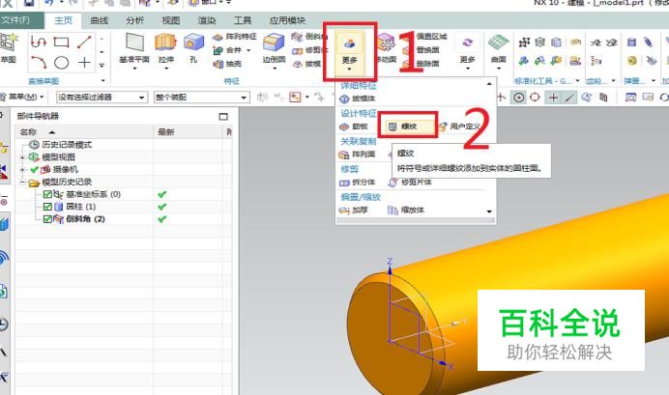Click the 删除面 delete face command
669x395 pixels.
point(421,64)
